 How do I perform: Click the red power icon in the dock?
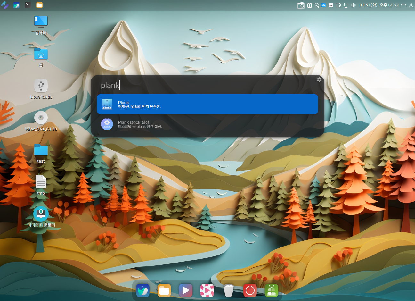pyautogui.click(x=250, y=290)
